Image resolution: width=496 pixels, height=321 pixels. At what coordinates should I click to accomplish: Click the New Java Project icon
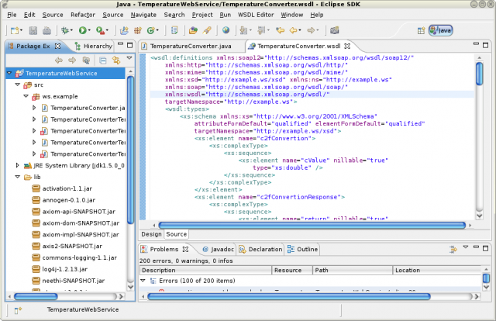click(x=124, y=30)
